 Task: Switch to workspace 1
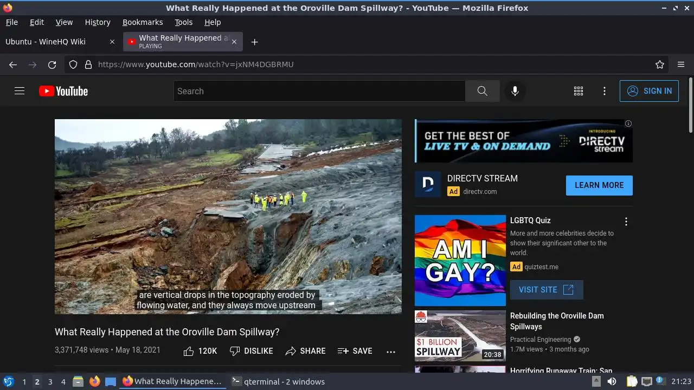[24, 382]
